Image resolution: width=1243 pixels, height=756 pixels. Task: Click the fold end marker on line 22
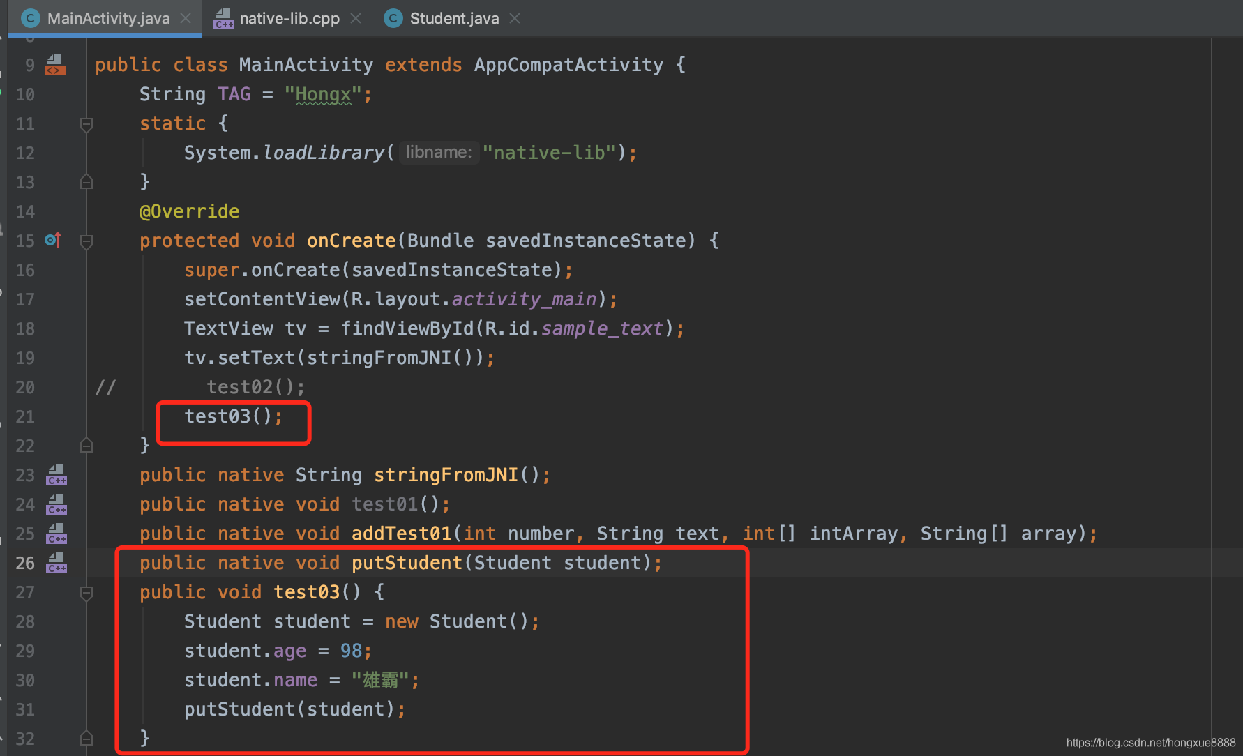click(86, 445)
